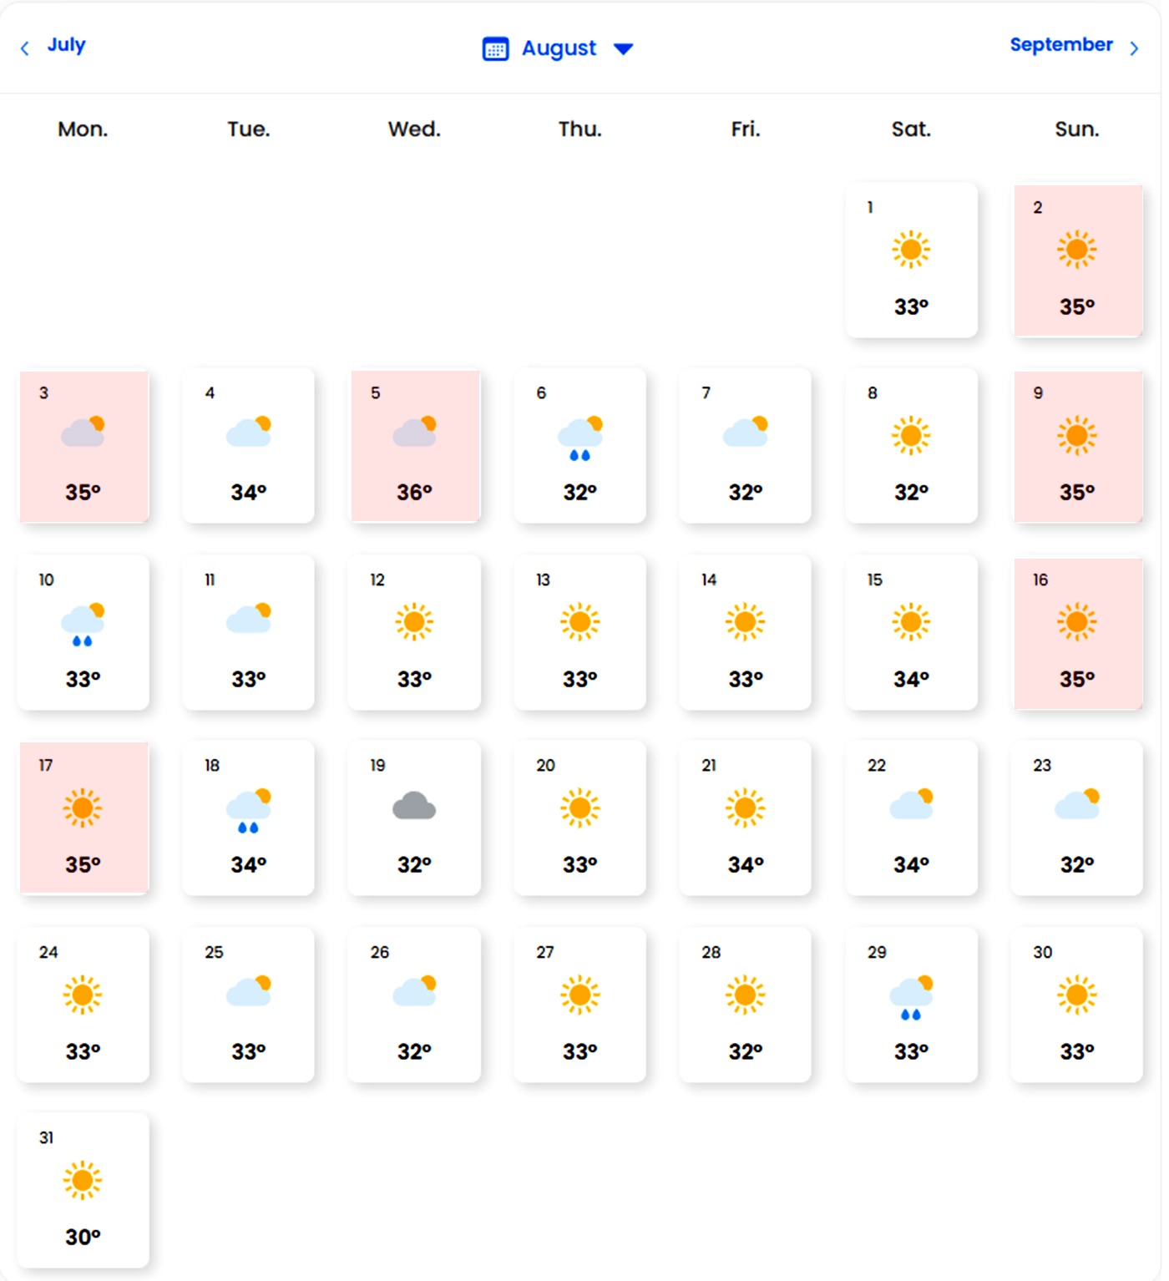This screenshot has height=1281, width=1169.
Task: Click the sun icon on August 31
Action: (83, 1181)
